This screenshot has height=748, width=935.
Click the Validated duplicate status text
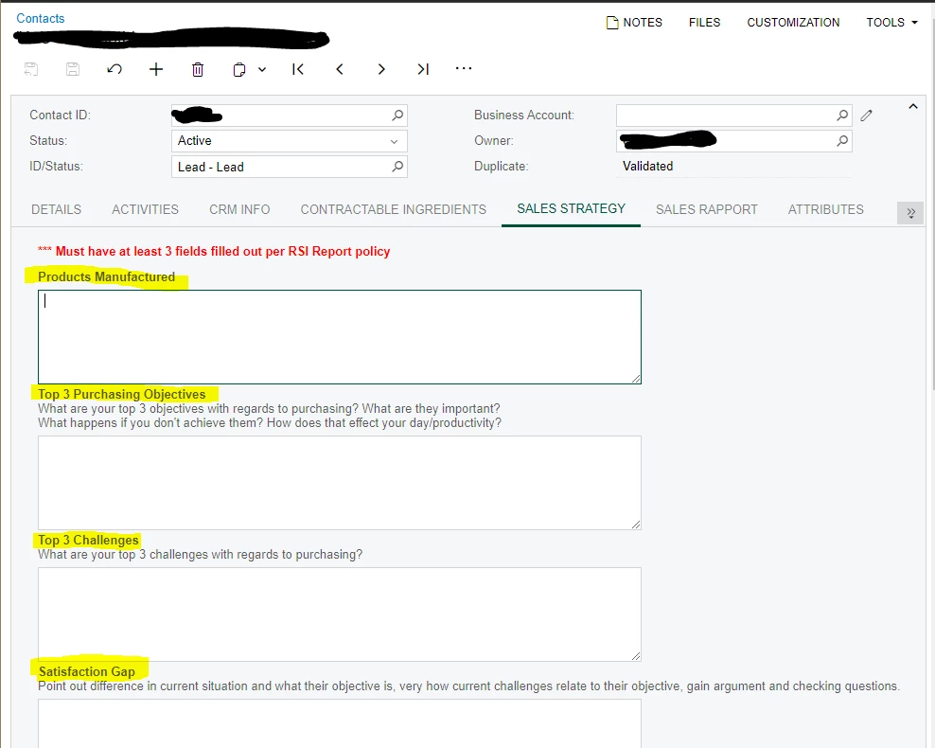coord(647,167)
